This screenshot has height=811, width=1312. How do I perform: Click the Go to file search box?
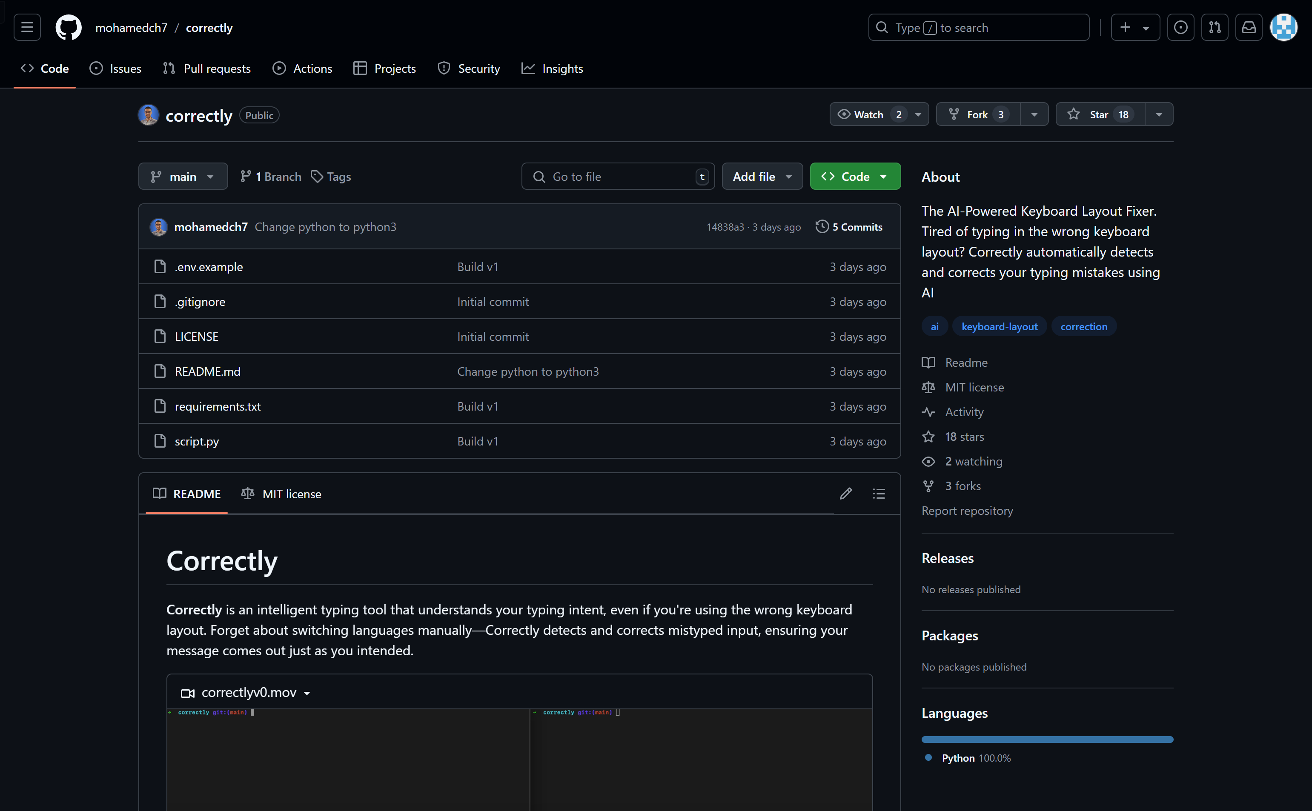pyautogui.click(x=618, y=177)
